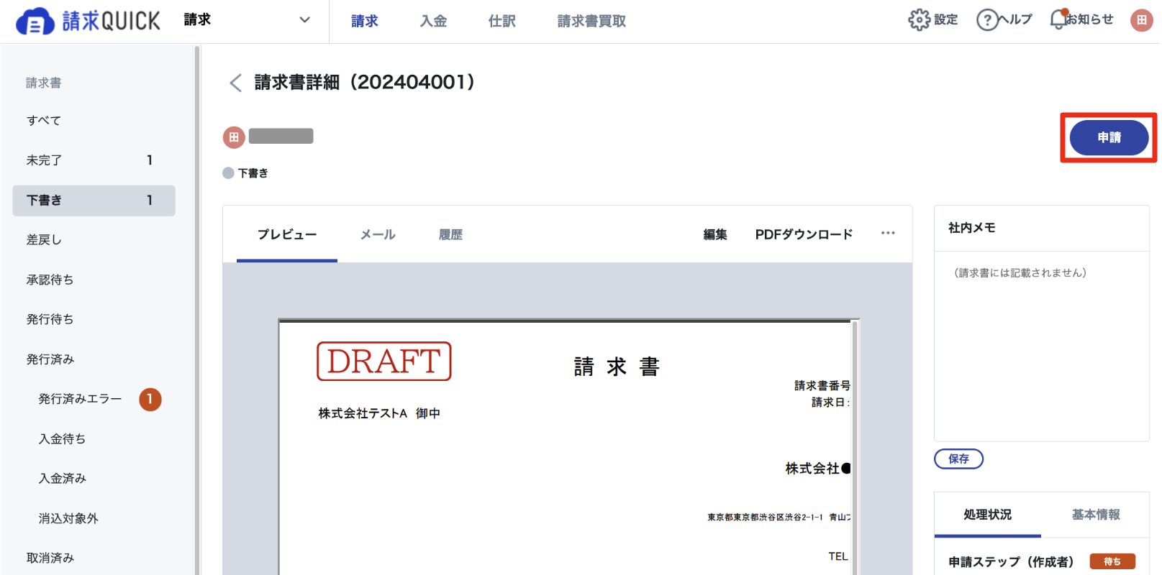Expand the 請求 module dropdown

pyautogui.click(x=304, y=20)
